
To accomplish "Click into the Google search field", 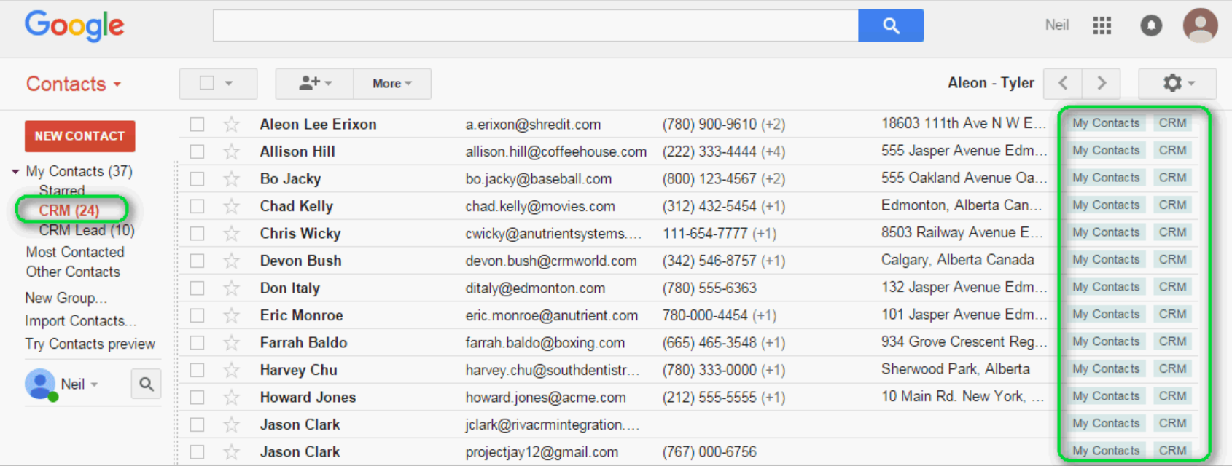I will pos(536,25).
